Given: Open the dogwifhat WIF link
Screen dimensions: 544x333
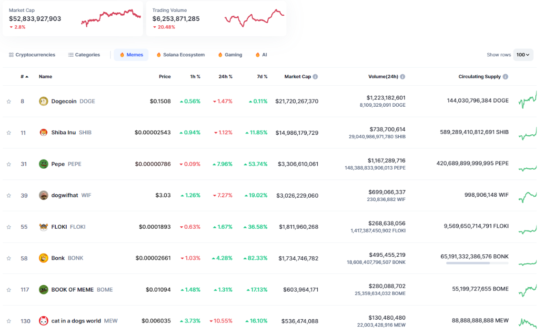Looking at the screenshot, I should [71, 195].
